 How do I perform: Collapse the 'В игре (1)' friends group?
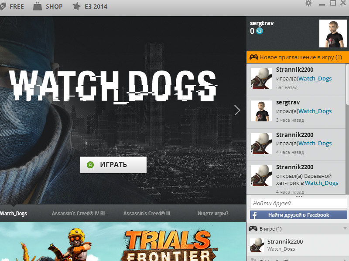point(345,228)
